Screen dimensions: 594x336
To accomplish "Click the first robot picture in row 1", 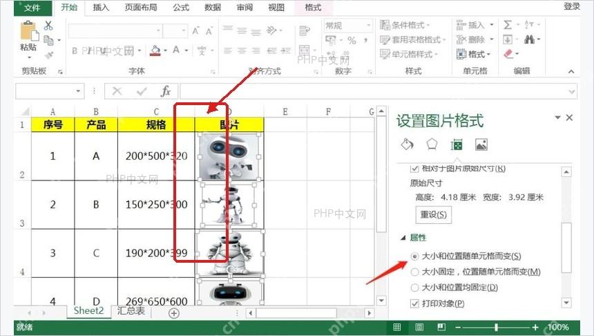I will pos(229,157).
